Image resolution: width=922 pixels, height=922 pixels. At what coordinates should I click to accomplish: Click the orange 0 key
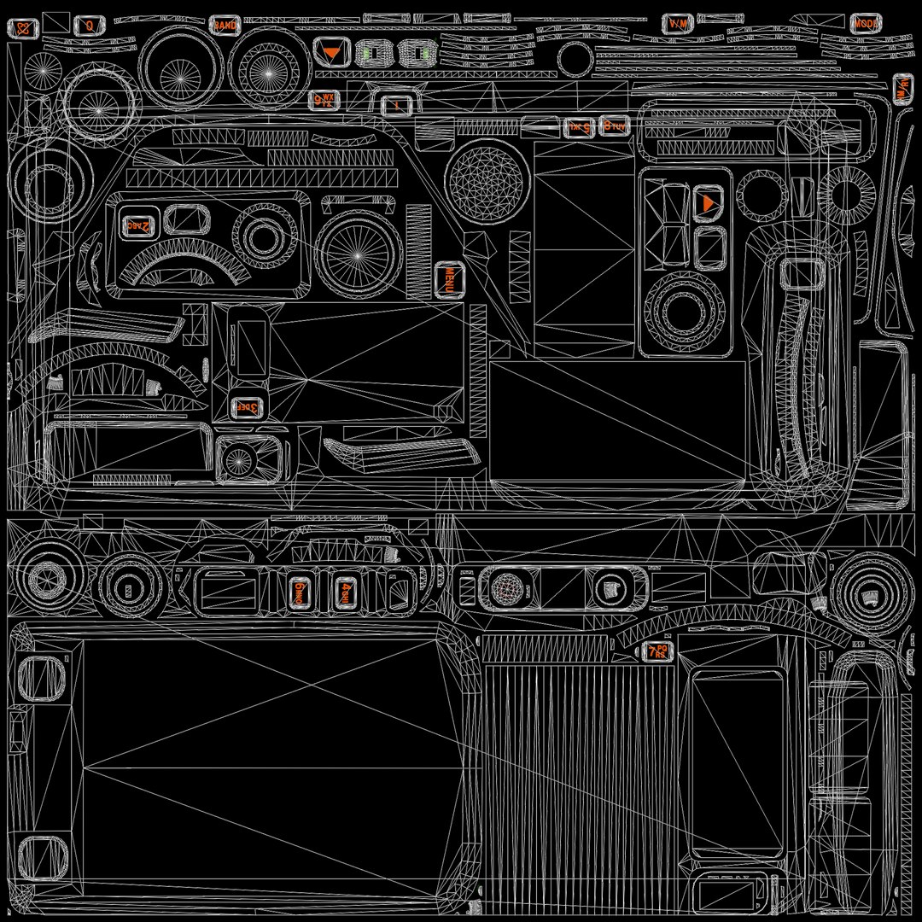pos(90,26)
